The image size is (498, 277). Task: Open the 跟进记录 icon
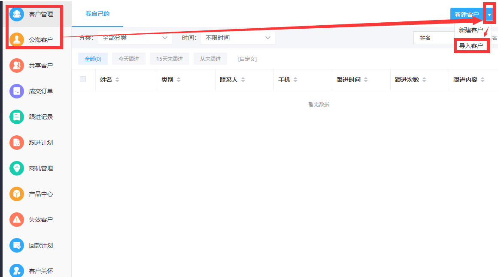click(x=17, y=117)
